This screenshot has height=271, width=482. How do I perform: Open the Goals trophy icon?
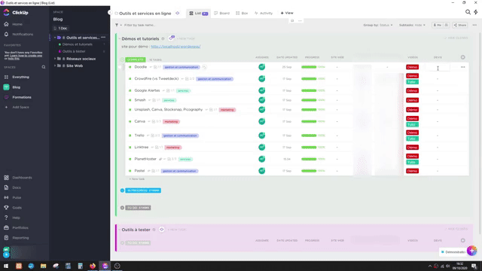[x=6, y=208]
